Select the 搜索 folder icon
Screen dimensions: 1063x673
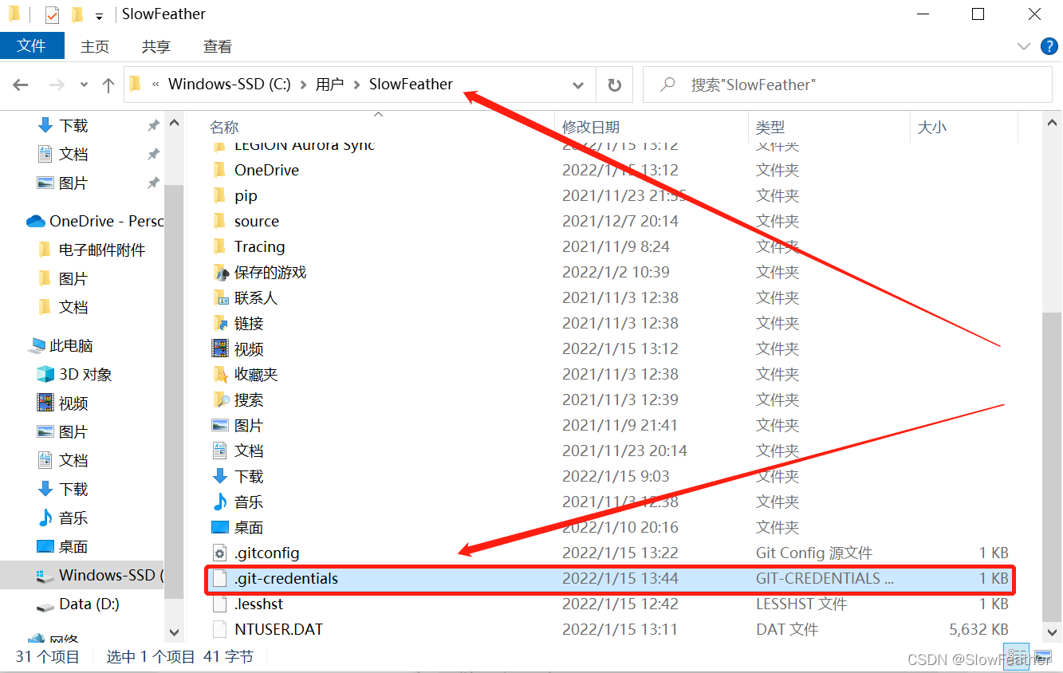[220, 399]
